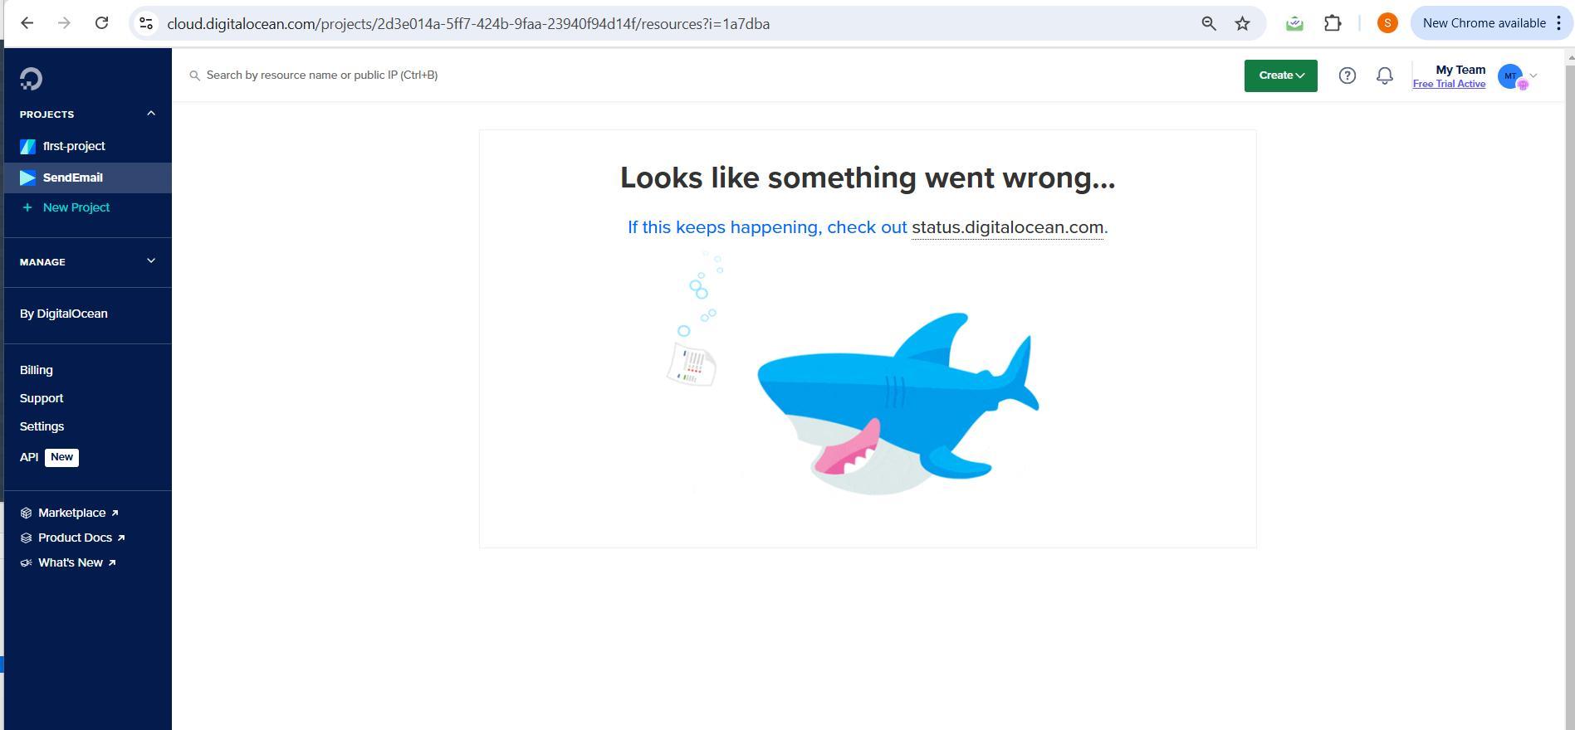The width and height of the screenshot is (1575, 730).
Task: Click the New badge beside API
Action: click(x=61, y=457)
